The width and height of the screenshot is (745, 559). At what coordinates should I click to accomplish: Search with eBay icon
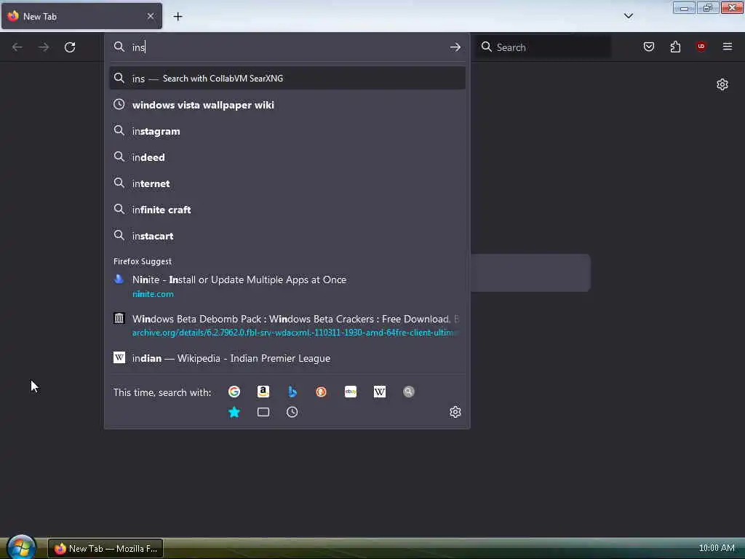[x=351, y=392]
